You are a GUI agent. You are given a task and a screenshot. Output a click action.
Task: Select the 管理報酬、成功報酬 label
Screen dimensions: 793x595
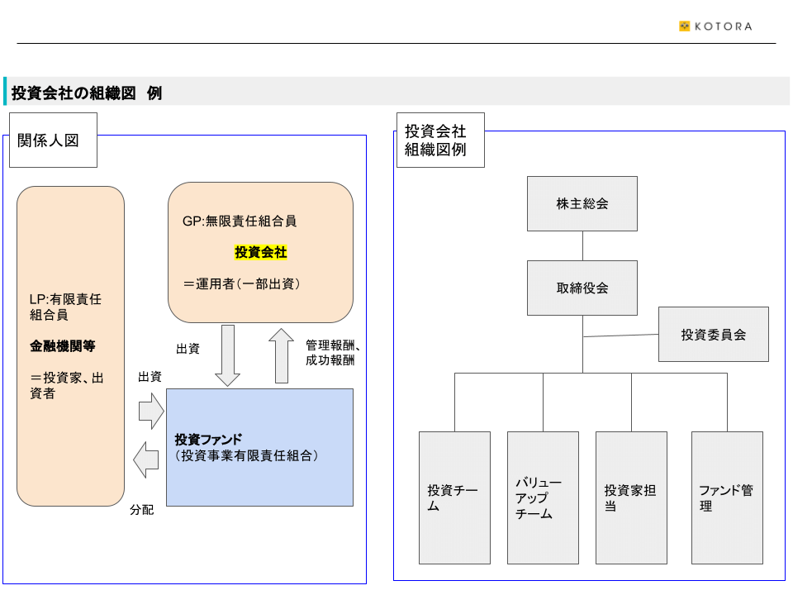(x=333, y=353)
